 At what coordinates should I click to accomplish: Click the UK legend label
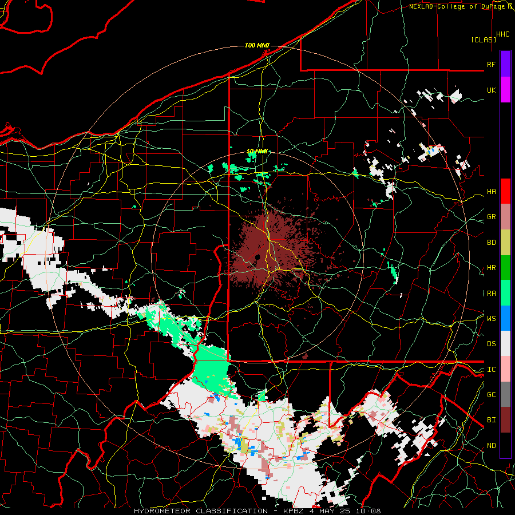click(x=491, y=90)
